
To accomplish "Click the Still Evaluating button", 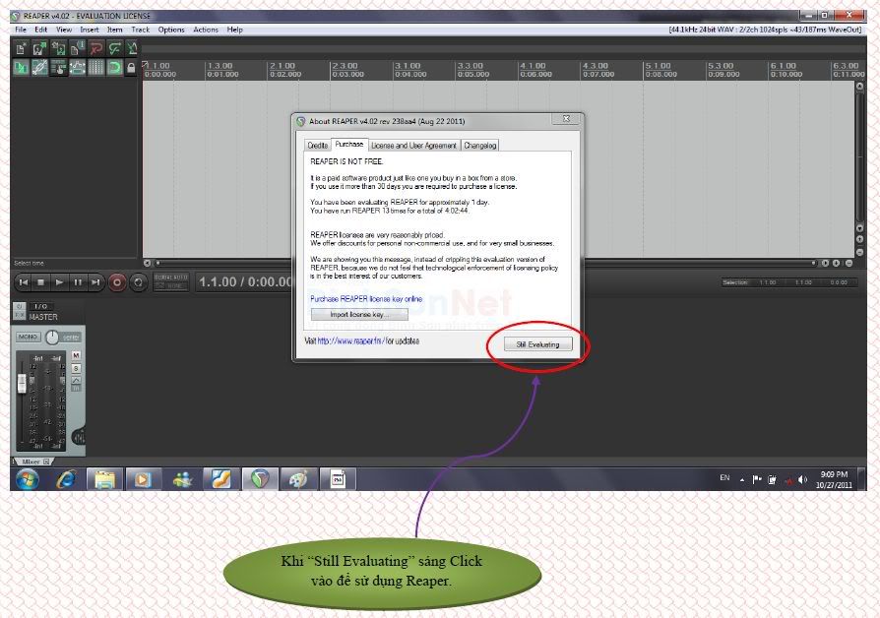I will (x=537, y=344).
